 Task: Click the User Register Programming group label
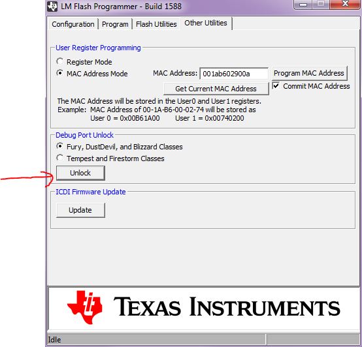[99, 48]
